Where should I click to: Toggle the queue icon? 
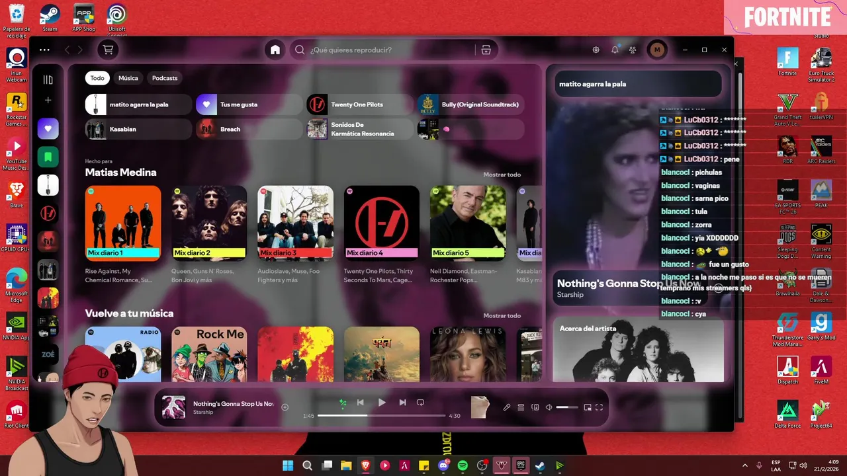pos(521,407)
